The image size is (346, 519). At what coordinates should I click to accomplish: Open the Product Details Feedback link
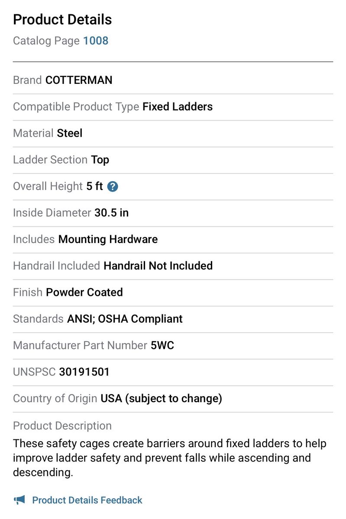click(87, 500)
